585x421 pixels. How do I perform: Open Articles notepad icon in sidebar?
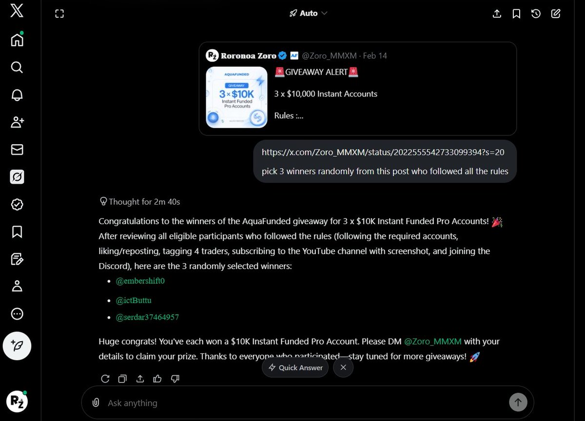pyautogui.click(x=17, y=259)
